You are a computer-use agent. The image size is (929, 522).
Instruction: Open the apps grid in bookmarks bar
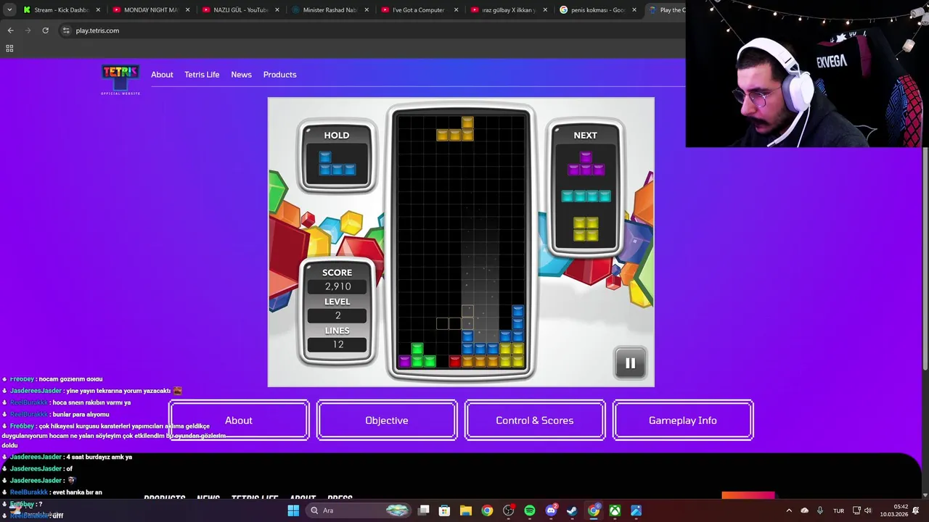coord(9,49)
